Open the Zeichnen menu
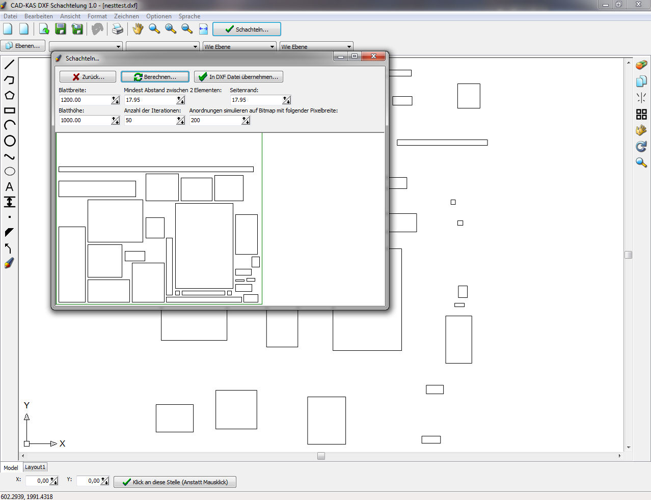651x500 pixels. (126, 16)
